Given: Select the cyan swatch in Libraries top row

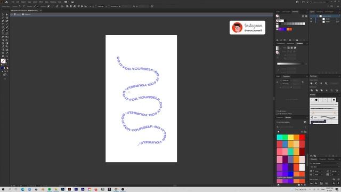Looking at the screenshot, I should [279, 137].
